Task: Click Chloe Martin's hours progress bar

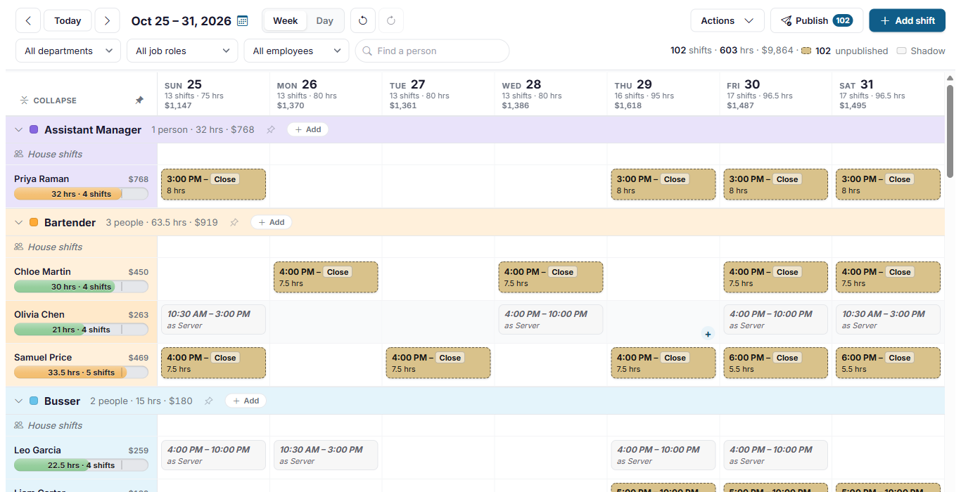Action: (x=81, y=287)
